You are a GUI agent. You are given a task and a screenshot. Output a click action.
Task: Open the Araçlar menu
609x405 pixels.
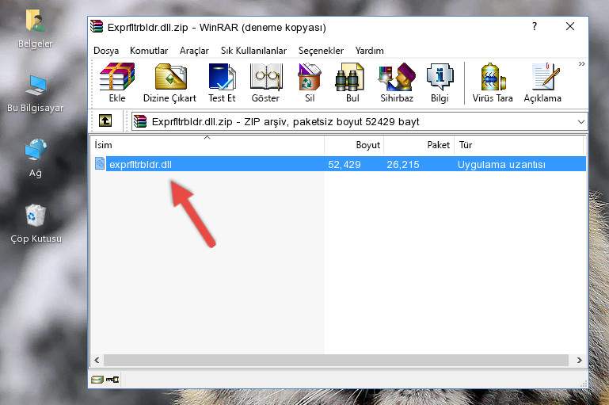tap(194, 51)
